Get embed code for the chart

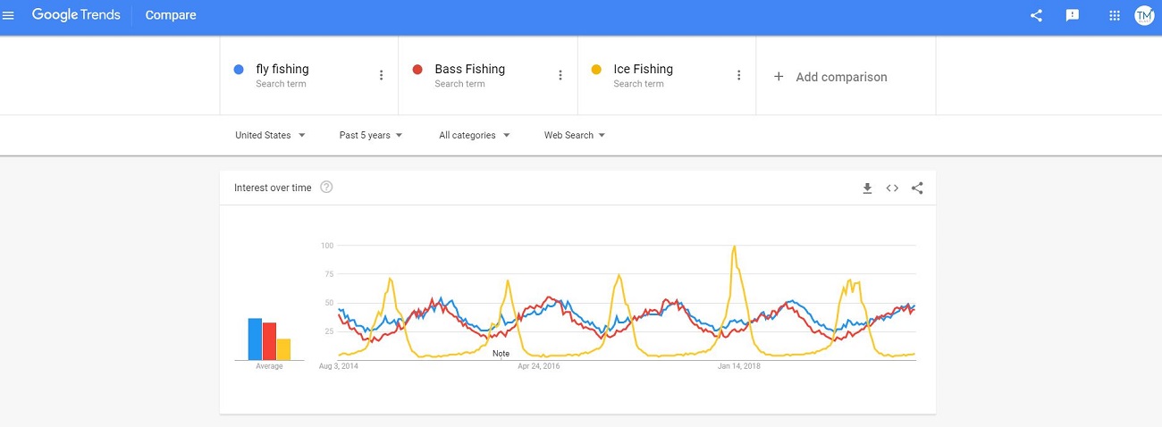tap(892, 188)
